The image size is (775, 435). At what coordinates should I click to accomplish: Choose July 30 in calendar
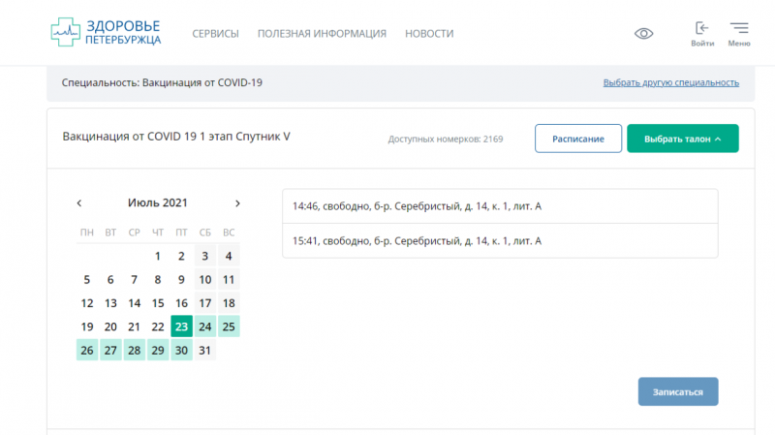pyautogui.click(x=181, y=350)
